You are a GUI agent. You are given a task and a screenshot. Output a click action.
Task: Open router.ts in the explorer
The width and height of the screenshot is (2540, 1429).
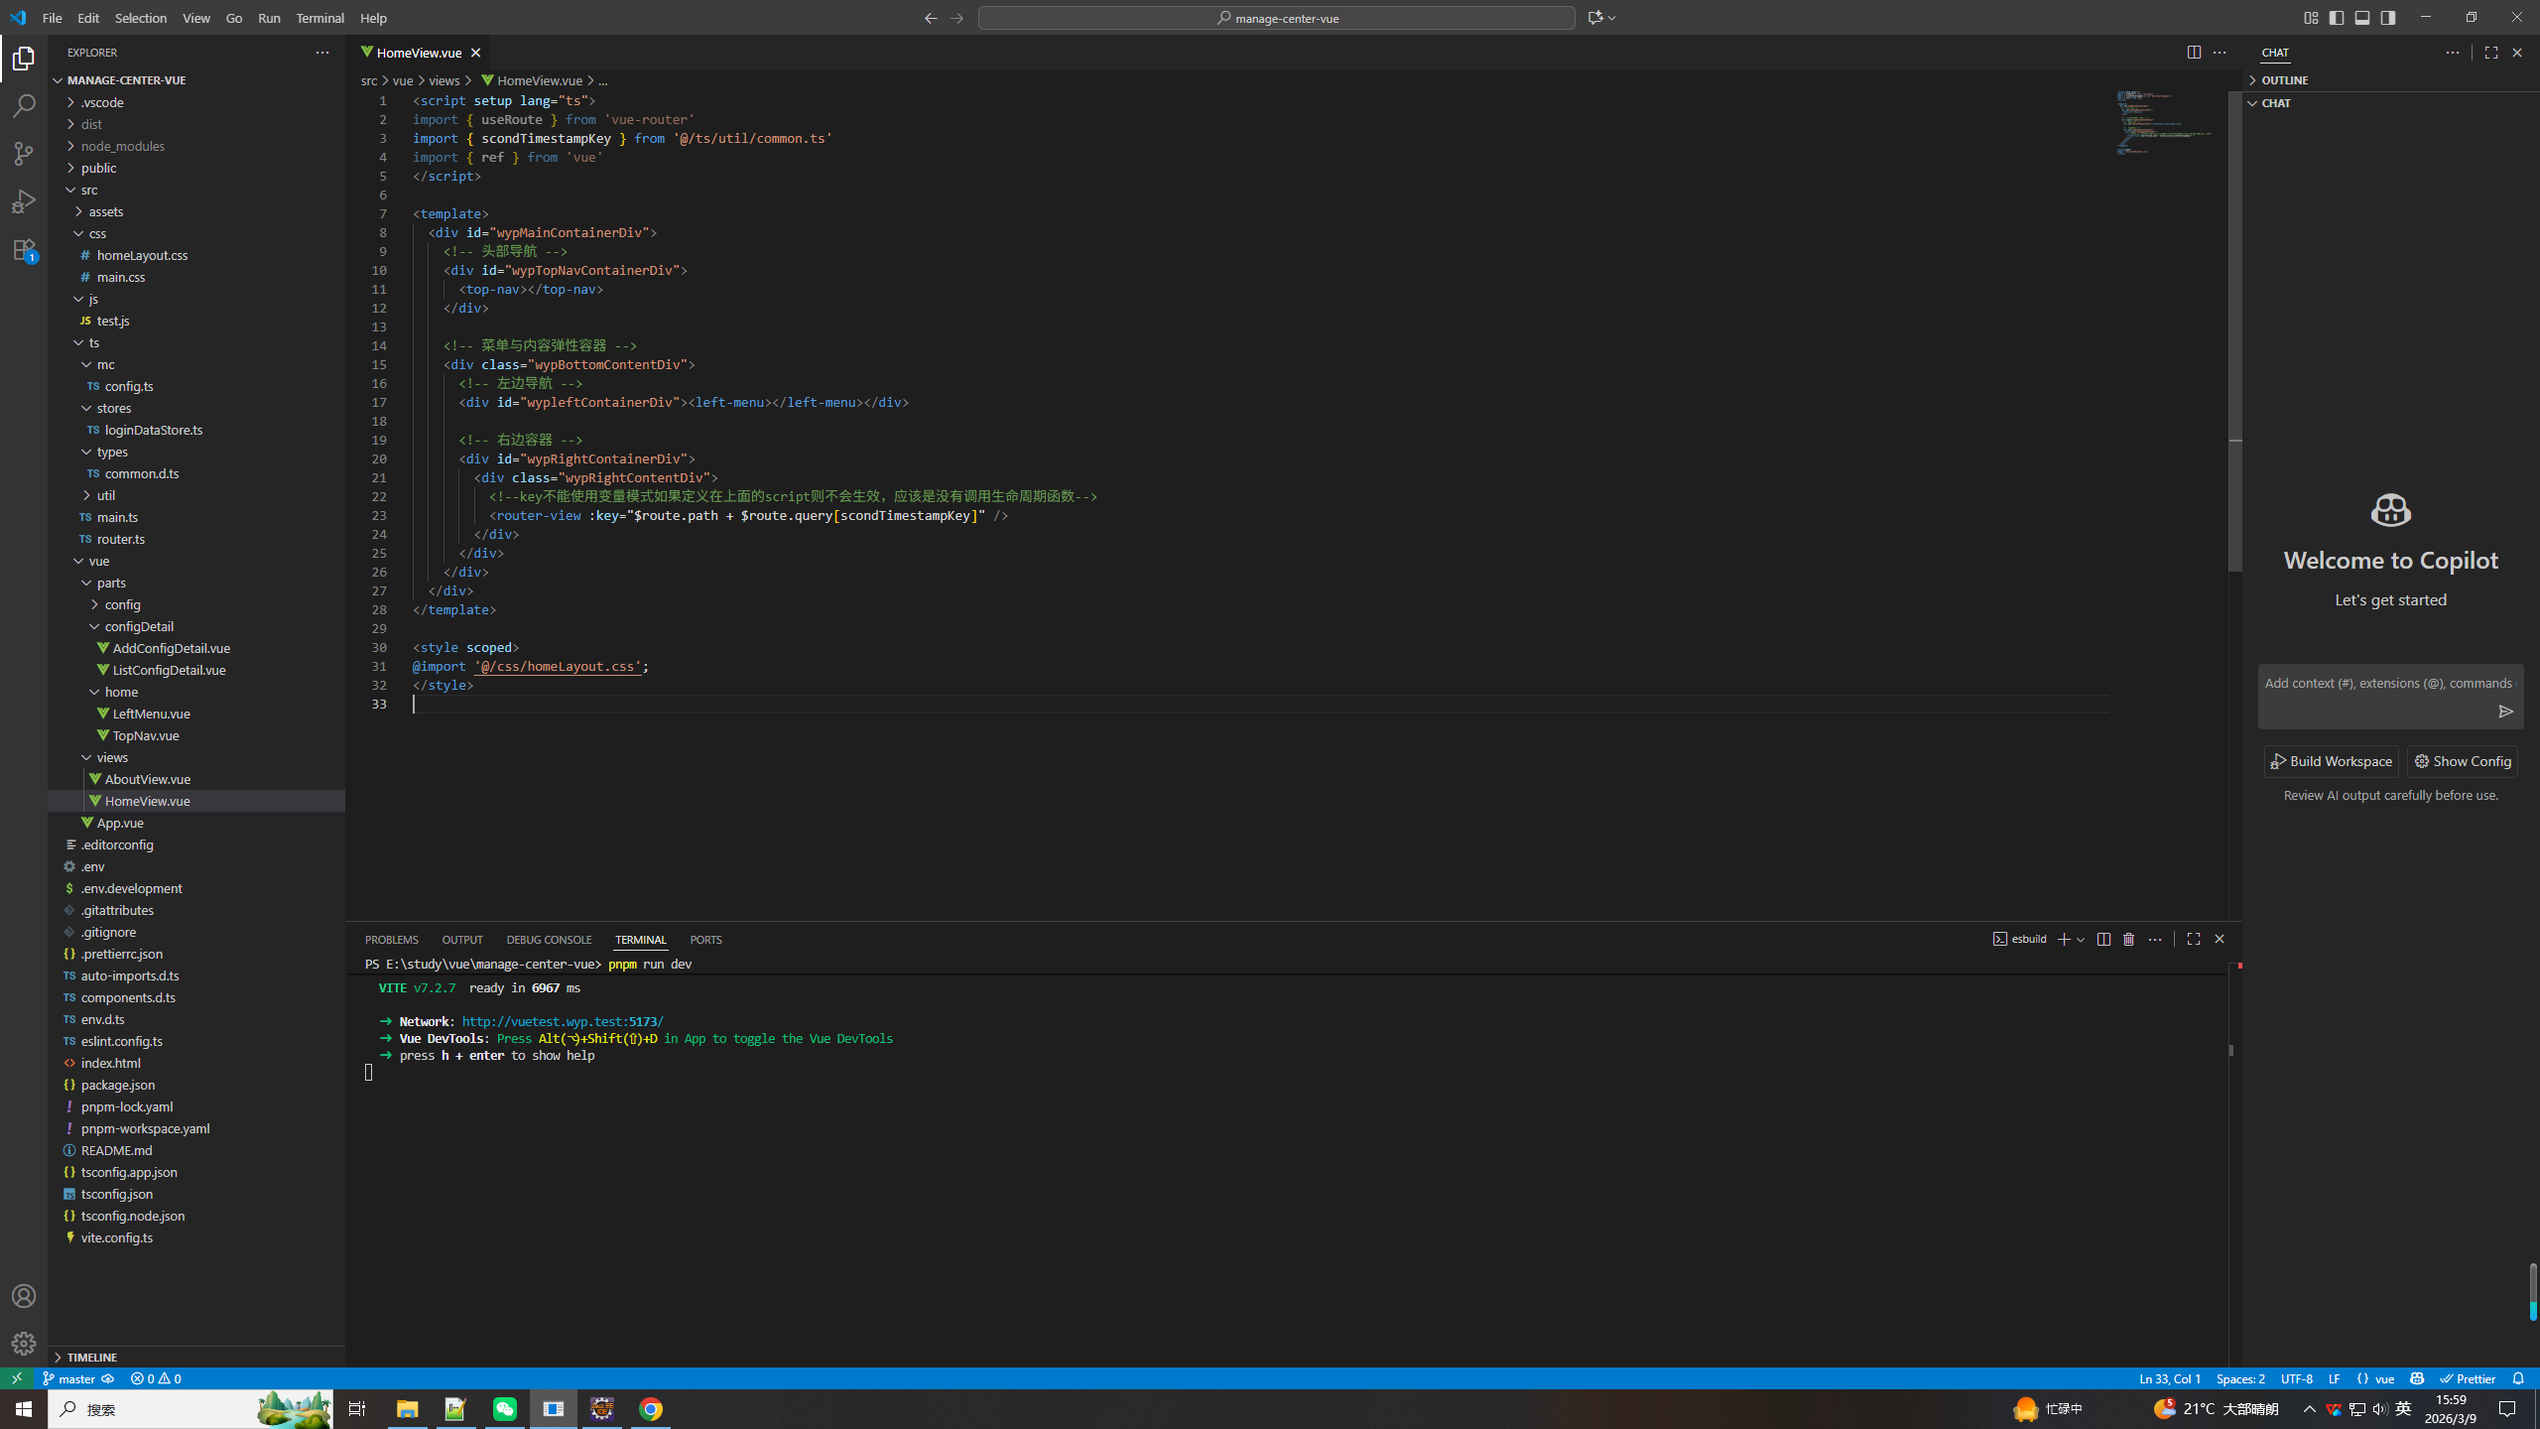[x=196, y=539]
